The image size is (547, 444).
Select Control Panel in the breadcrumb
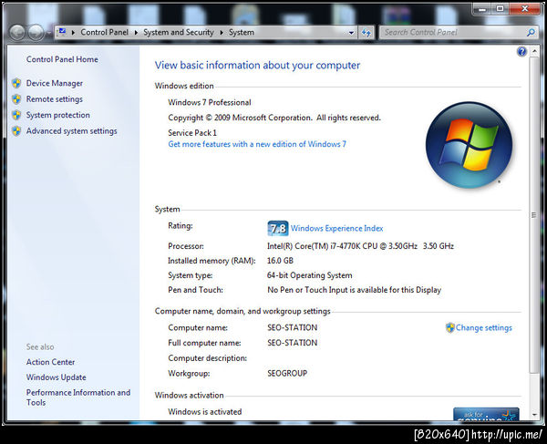coord(104,32)
